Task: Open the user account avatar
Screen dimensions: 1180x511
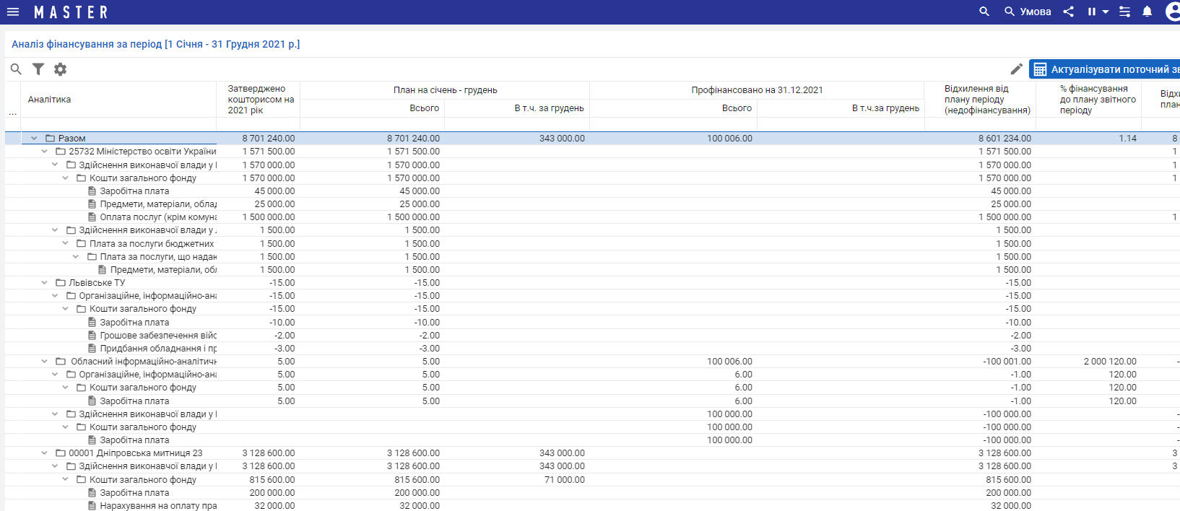Action: click(1173, 12)
